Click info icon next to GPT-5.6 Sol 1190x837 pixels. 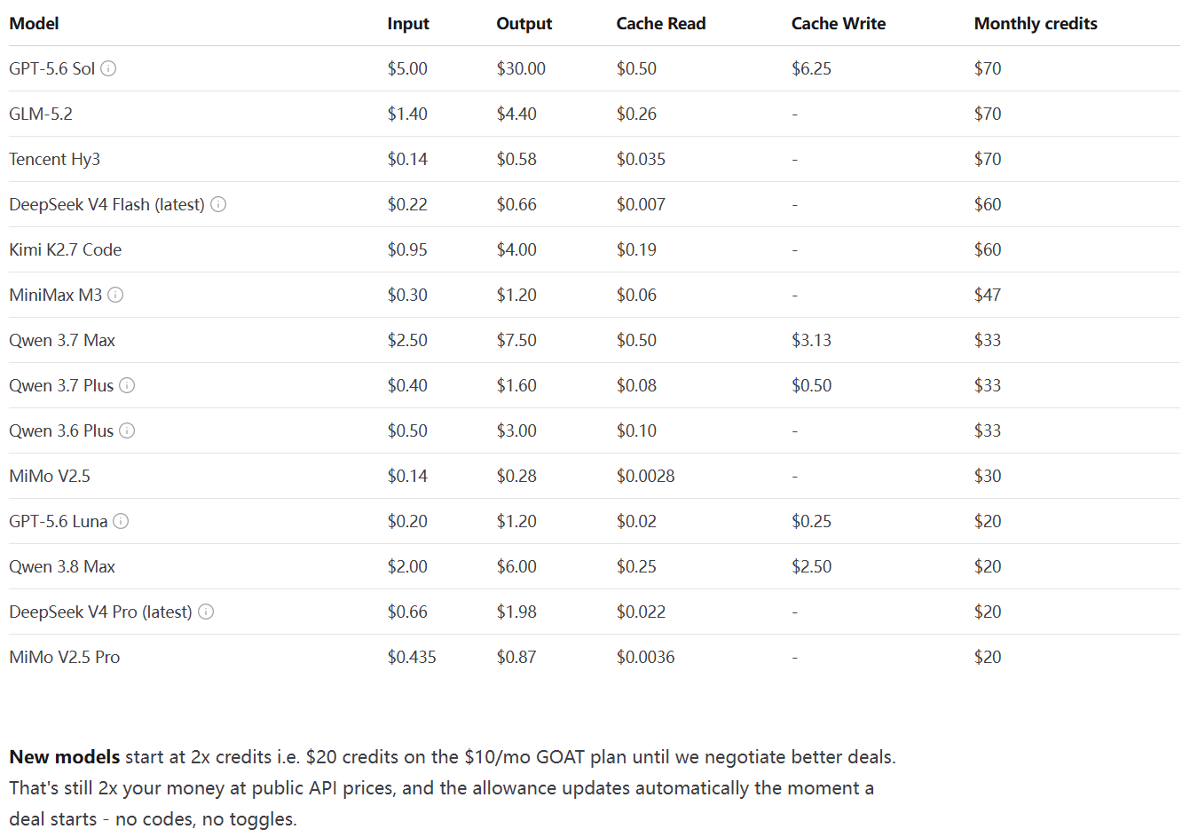pos(108,68)
